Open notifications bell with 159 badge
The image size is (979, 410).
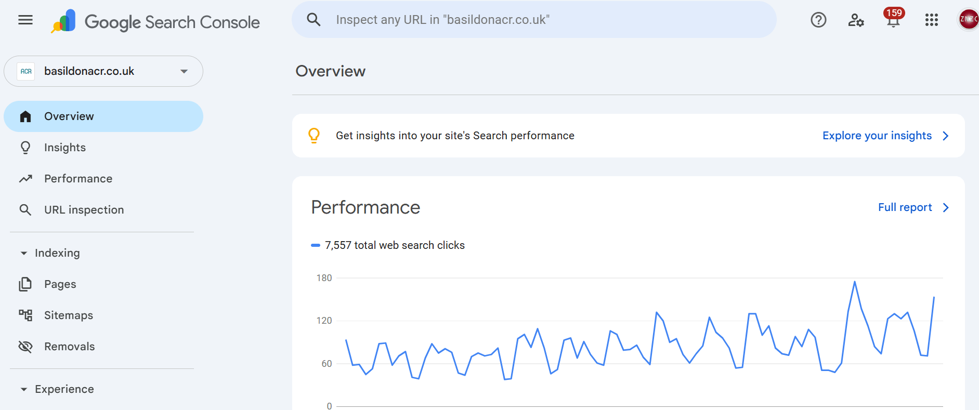(893, 20)
